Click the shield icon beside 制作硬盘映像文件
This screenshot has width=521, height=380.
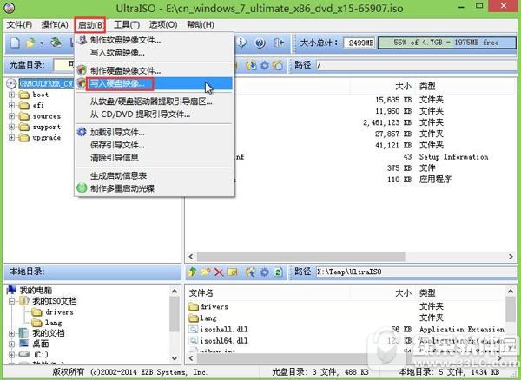(82, 70)
